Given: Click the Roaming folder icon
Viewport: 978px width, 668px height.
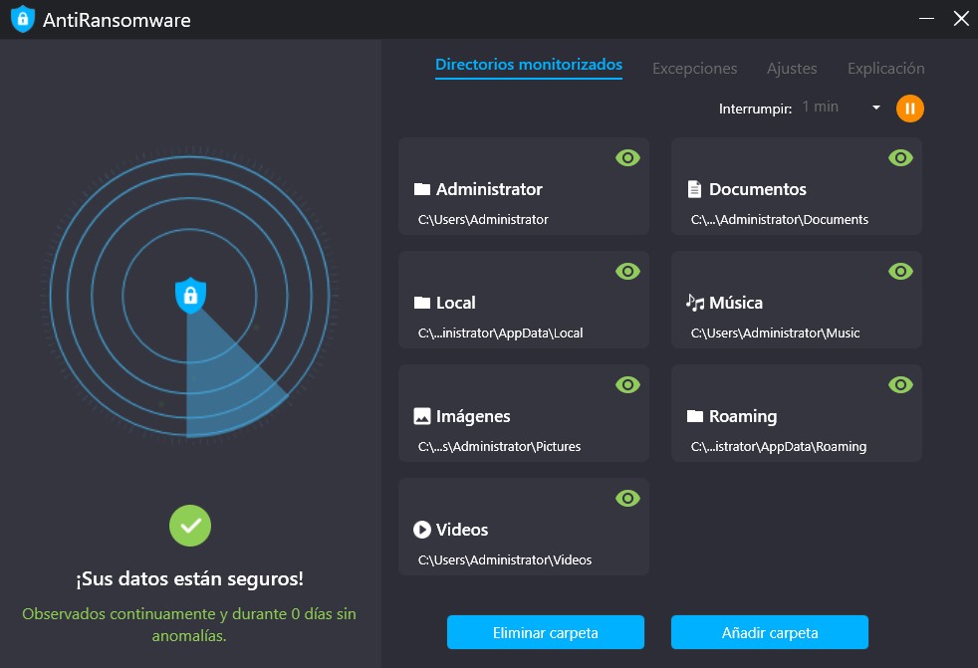Looking at the screenshot, I should [695, 415].
